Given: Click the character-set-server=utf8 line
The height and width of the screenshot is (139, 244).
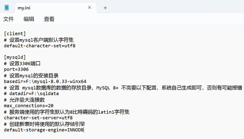Looking at the screenshot, I should [x=38, y=118].
